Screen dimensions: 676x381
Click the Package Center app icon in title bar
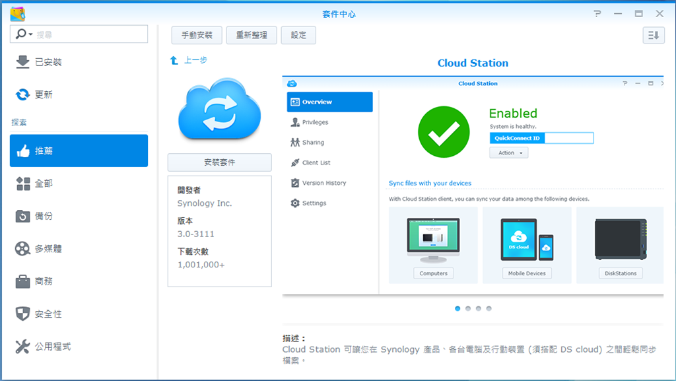[17, 14]
